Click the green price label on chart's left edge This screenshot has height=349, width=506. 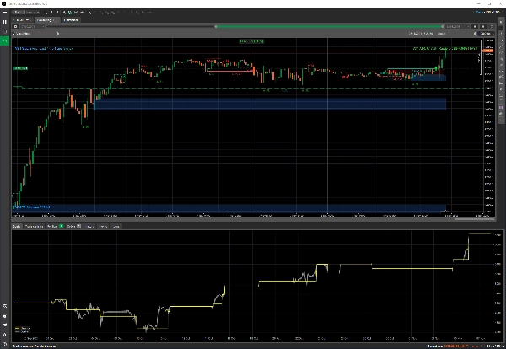pyautogui.click(x=20, y=68)
